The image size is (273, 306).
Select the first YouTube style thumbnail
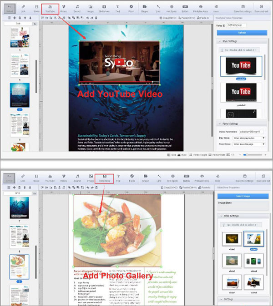click(x=241, y=66)
